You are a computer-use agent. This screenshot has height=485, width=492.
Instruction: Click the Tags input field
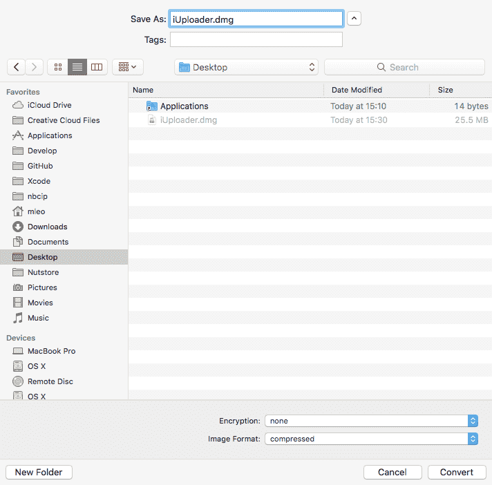point(256,40)
